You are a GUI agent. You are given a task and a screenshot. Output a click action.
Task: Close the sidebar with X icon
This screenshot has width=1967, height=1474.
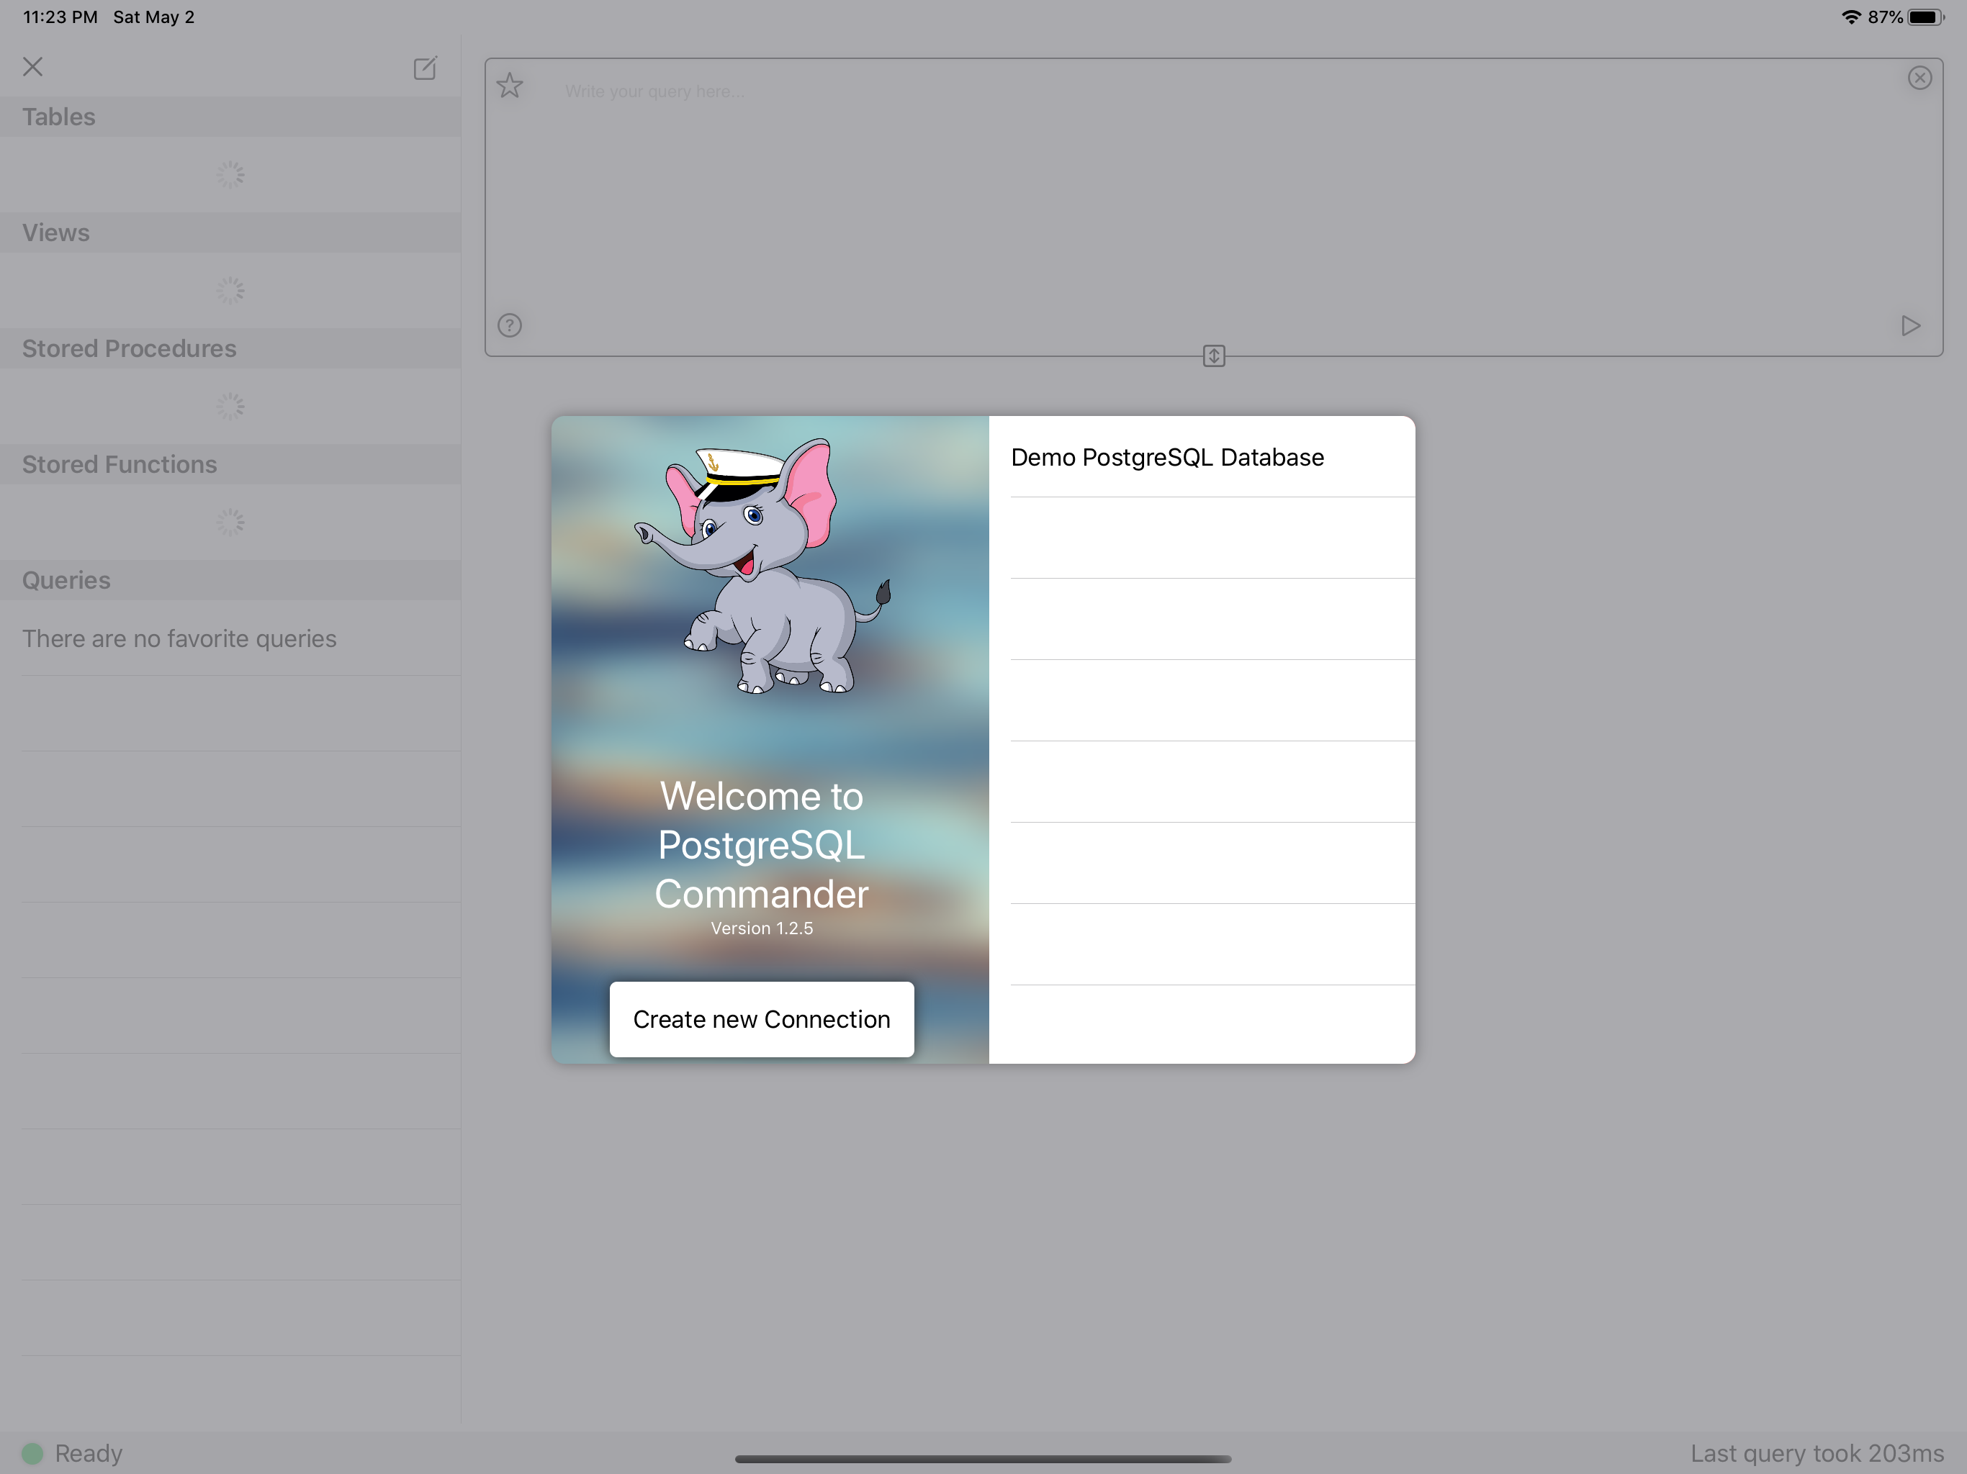click(33, 67)
